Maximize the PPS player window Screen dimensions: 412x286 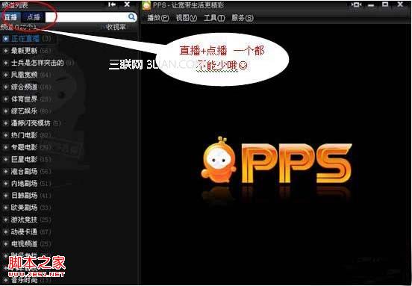(385, 4)
